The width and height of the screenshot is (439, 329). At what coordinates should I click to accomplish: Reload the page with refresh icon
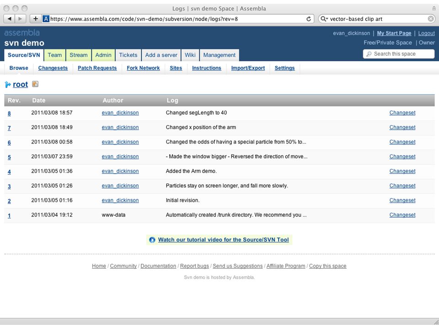point(309,19)
